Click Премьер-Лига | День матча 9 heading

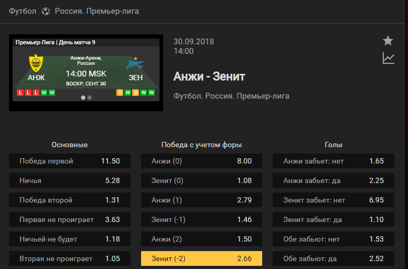pyautogui.click(x=55, y=42)
